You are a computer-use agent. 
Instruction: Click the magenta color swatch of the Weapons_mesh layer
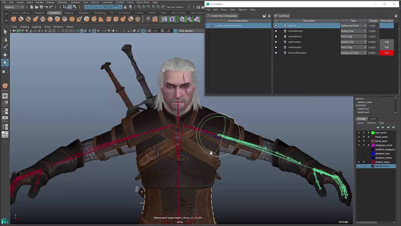pos(373,145)
